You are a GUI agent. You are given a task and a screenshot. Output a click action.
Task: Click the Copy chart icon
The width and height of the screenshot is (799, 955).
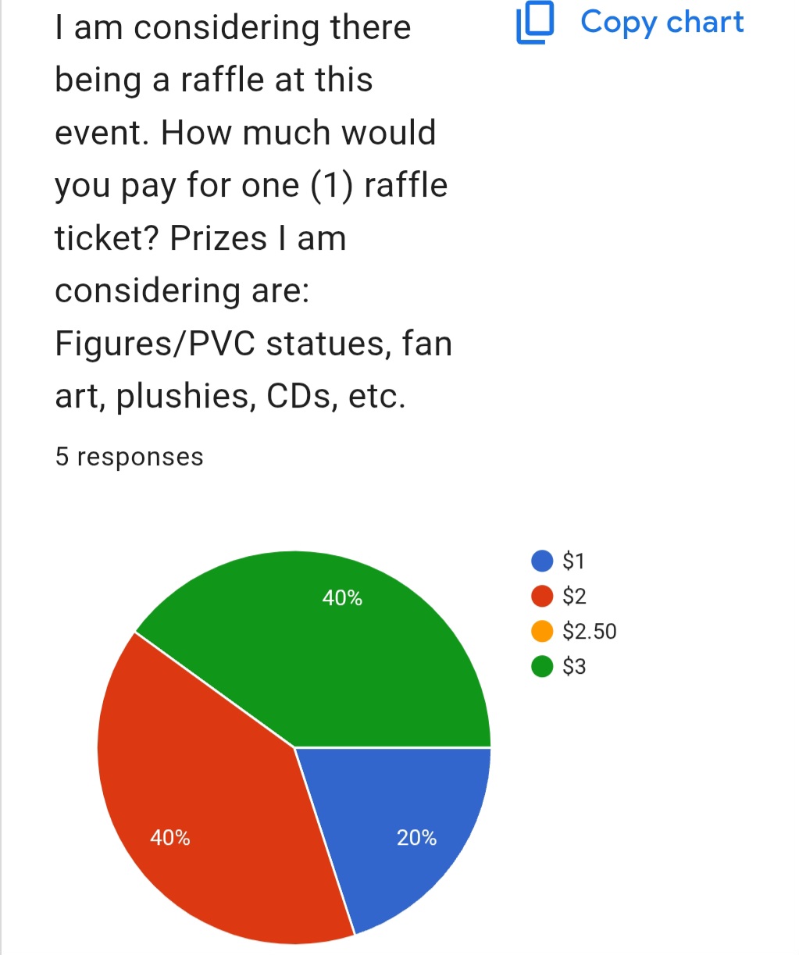tap(535, 22)
